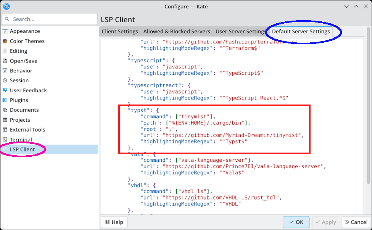372x230 pixels.
Task: Click the LSP Client code icon
Action: point(5,149)
